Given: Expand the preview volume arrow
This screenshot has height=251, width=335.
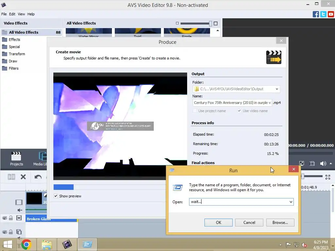Looking at the screenshot, I should click(331, 163).
